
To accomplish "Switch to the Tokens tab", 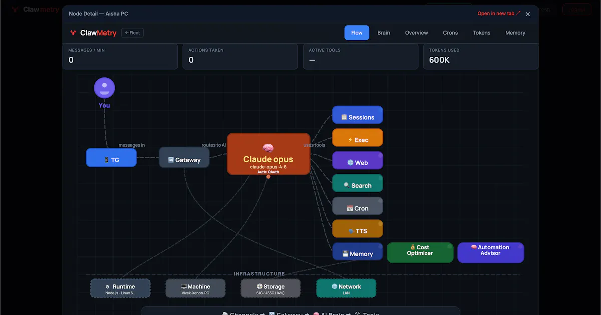I will (x=482, y=33).
